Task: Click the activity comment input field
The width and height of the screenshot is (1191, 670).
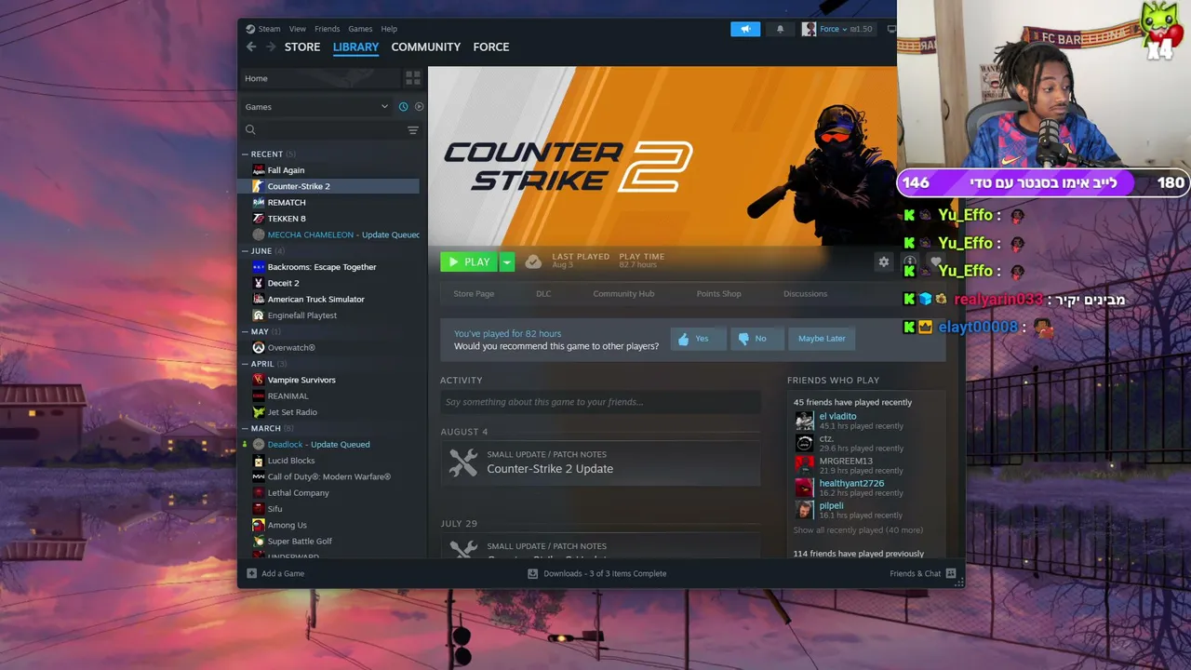Action: (x=600, y=402)
